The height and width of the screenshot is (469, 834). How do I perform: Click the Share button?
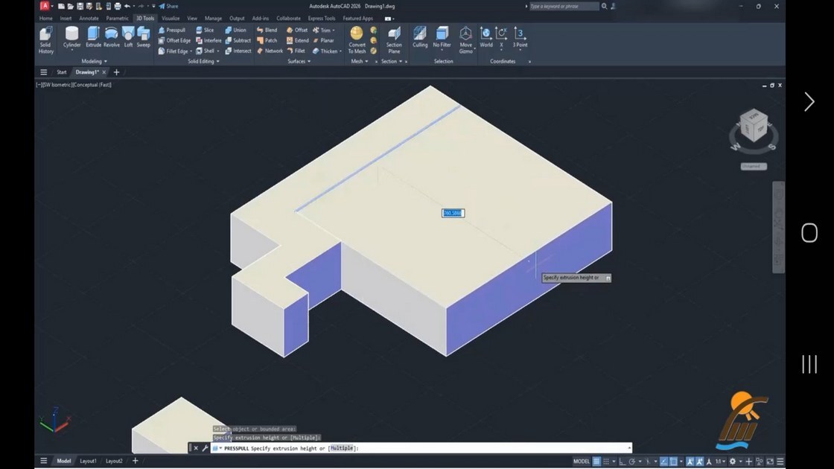[x=168, y=7]
